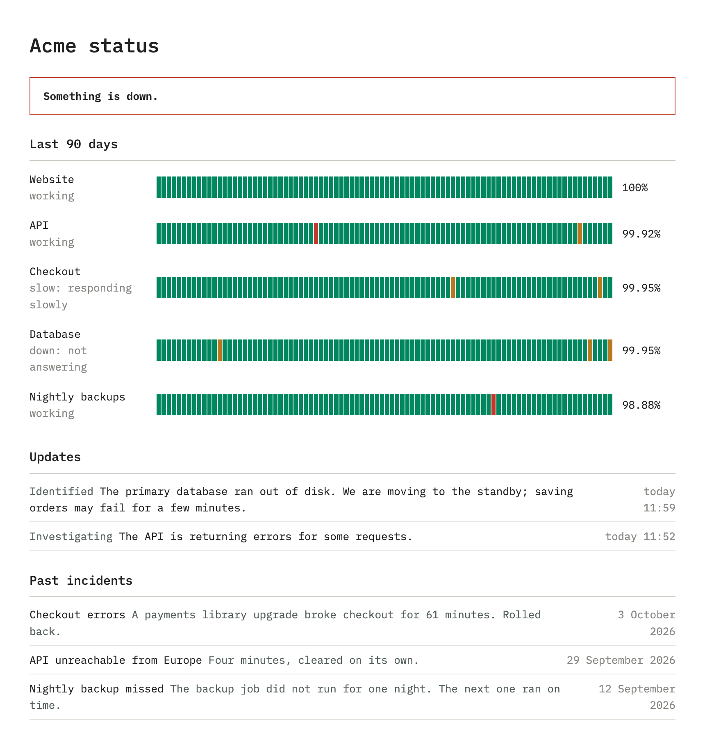Select the "Website" service name
The height and width of the screenshot is (733, 705).
click(x=52, y=179)
